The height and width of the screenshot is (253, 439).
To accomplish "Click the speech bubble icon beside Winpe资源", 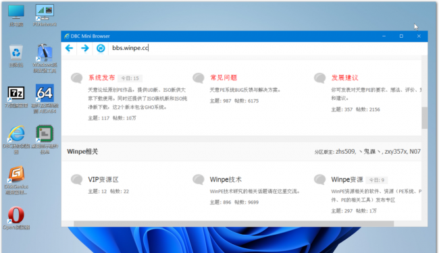I will point(319,179).
